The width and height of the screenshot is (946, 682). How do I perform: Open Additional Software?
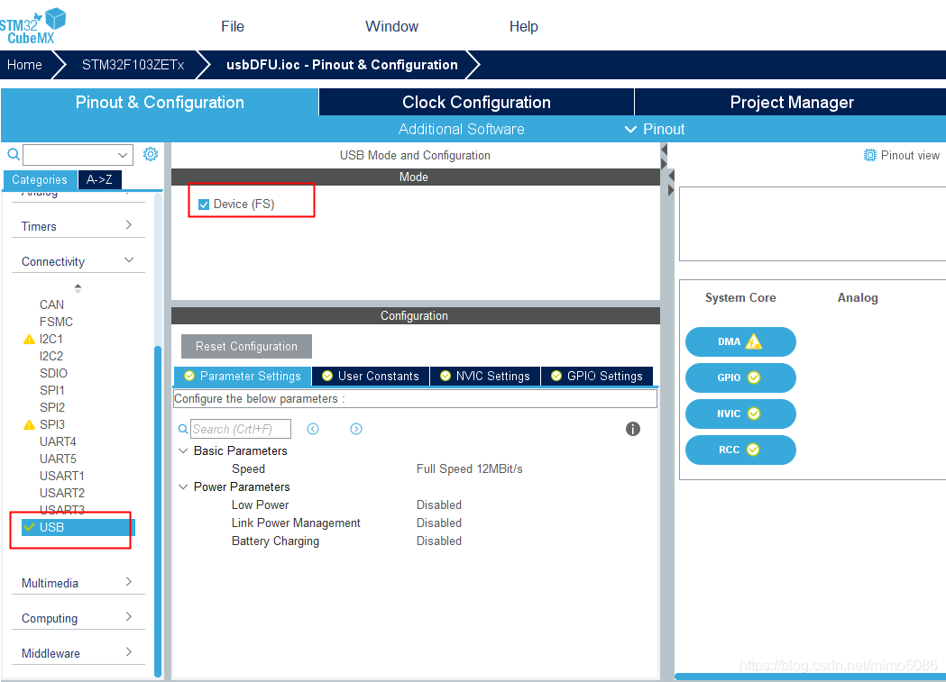coord(461,129)
